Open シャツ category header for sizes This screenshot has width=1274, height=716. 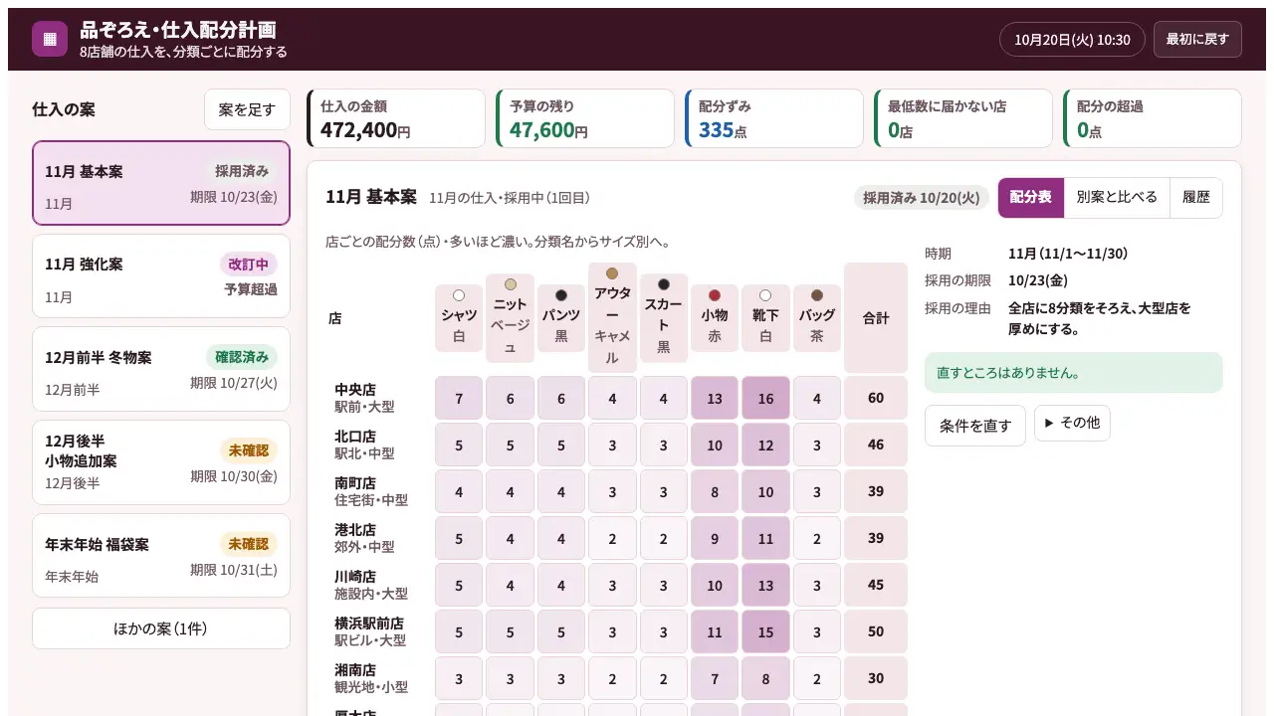459,318
